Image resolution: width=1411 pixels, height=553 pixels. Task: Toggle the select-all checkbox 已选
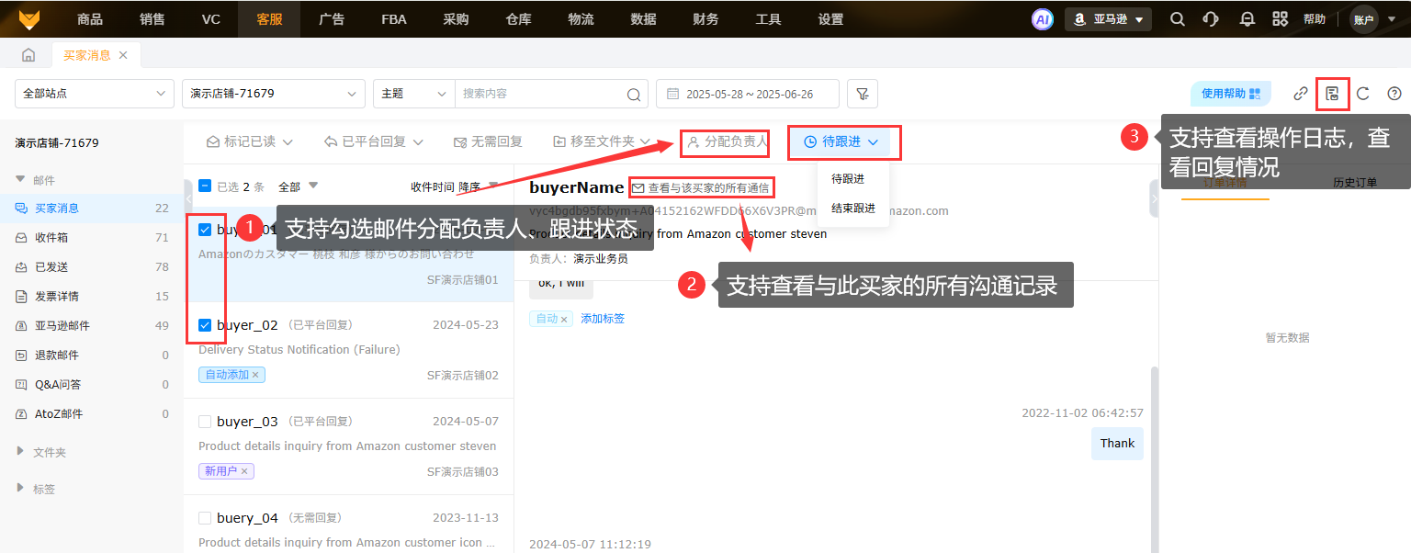(x=205, y=186)
